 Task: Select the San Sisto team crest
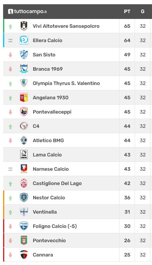[24, 54]
